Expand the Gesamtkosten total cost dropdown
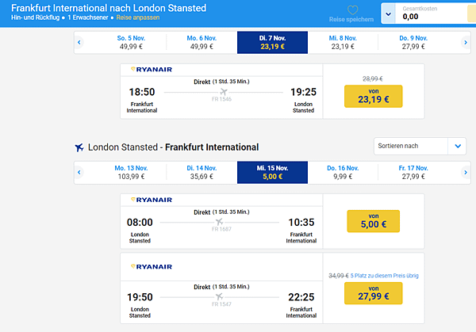 tap(388, 14)
